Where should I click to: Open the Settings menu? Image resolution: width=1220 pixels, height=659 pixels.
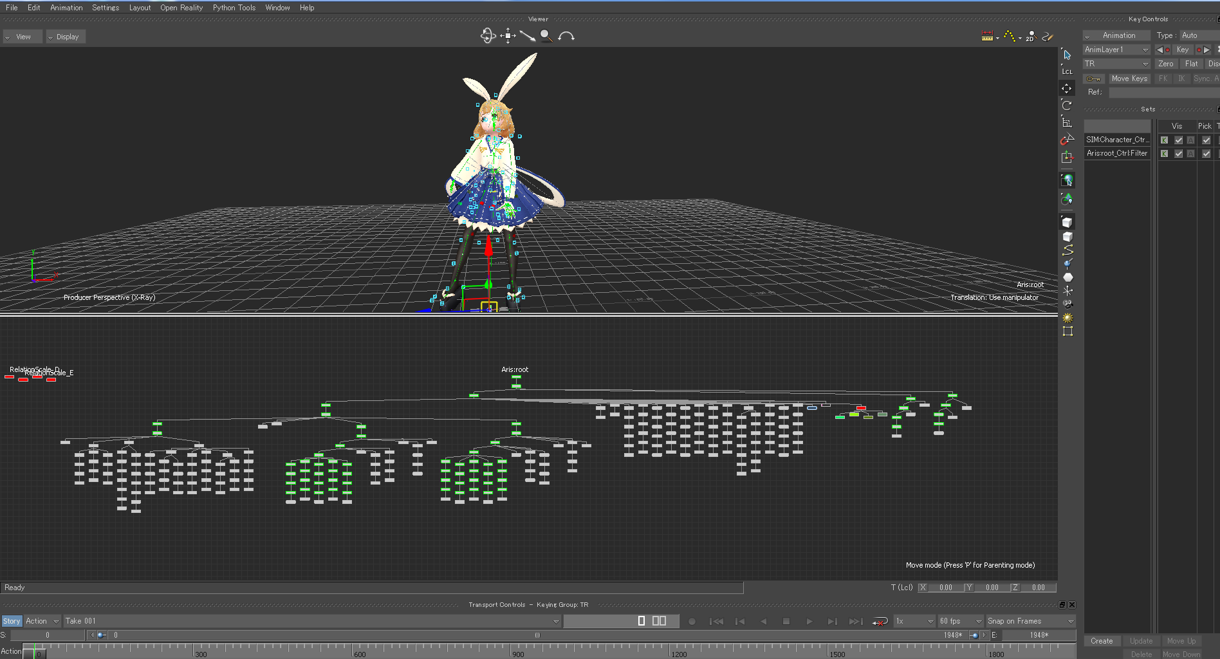(x=106, y=8)
